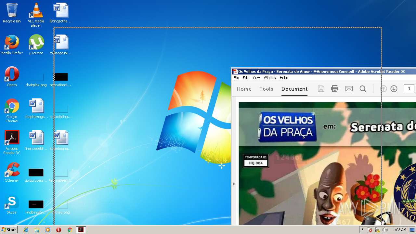The width and height of the screenshot is (416, 234).
Task: Select the VLC media player desktop icon
Action: (36, 15)
